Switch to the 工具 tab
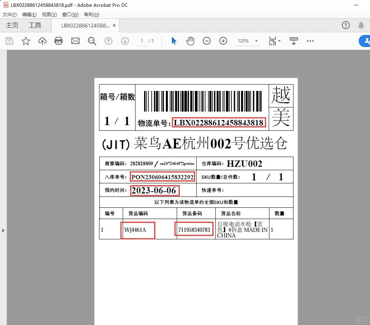 pos(35,25)
